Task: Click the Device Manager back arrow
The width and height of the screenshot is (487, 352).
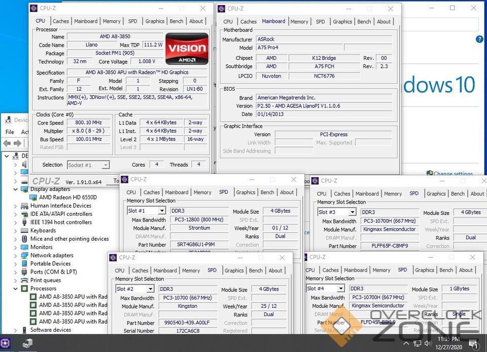Action: [7, 143]
